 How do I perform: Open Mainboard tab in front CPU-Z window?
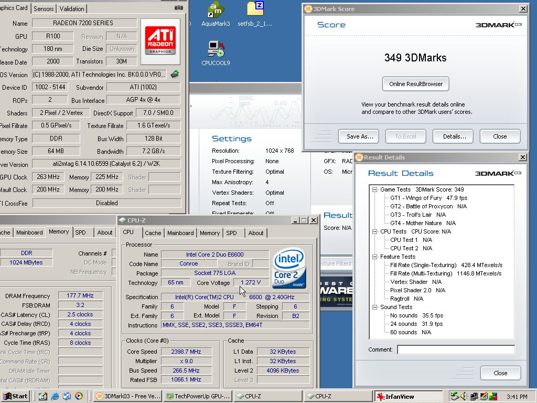click(x=180, y=233)
